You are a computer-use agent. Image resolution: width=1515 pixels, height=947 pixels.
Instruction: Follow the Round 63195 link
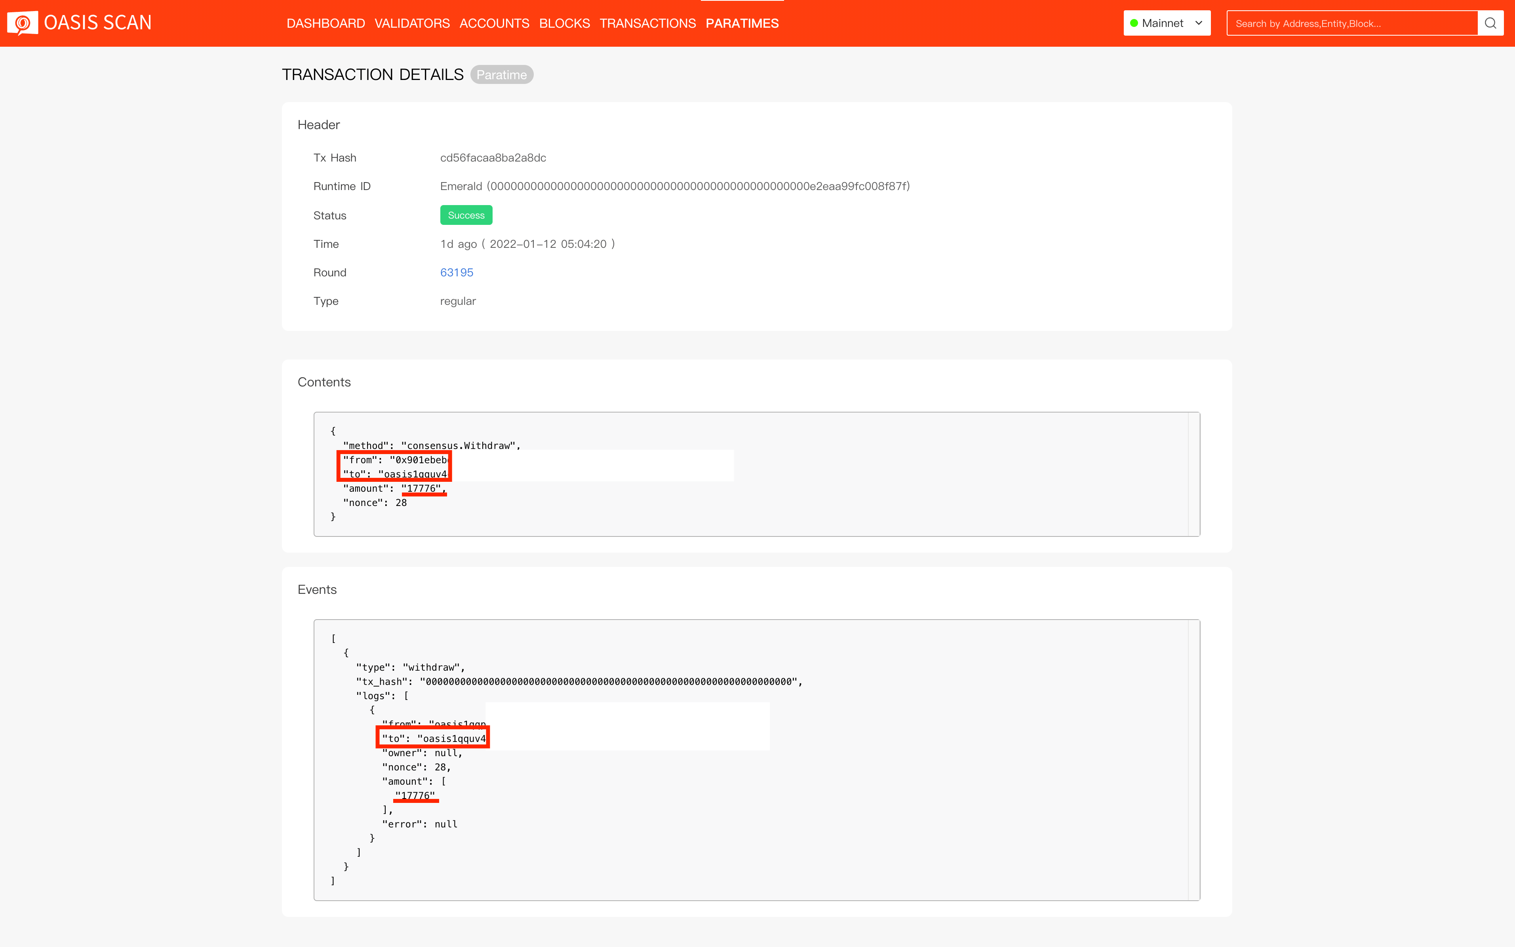[x=456, y=272]
